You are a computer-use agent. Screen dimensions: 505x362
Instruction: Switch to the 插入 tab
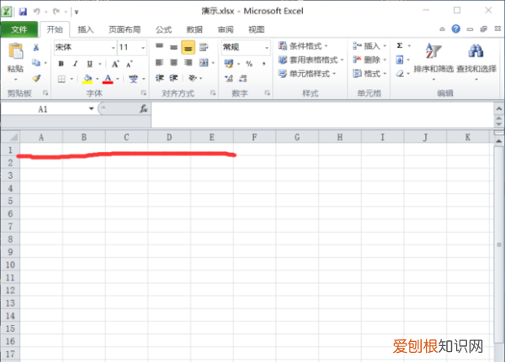click(86, 29)
